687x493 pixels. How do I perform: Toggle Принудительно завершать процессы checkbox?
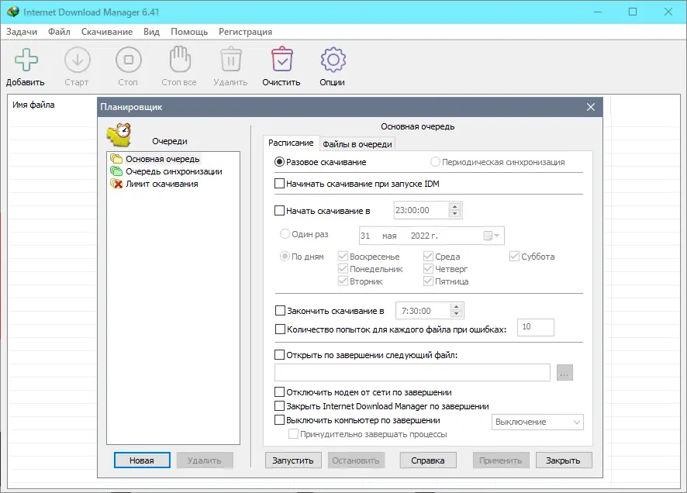[x=293, y=434]
